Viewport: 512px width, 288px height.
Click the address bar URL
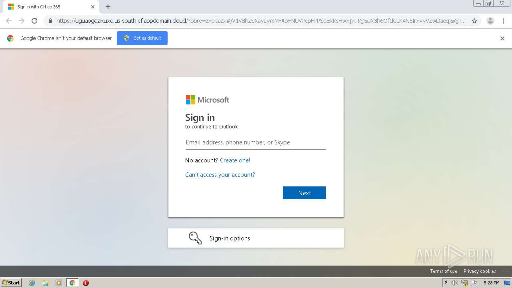(x=261, y=21)
